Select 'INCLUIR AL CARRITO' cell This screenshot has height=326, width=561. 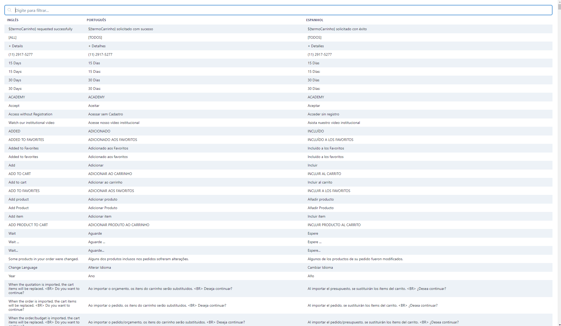point(324,174)
